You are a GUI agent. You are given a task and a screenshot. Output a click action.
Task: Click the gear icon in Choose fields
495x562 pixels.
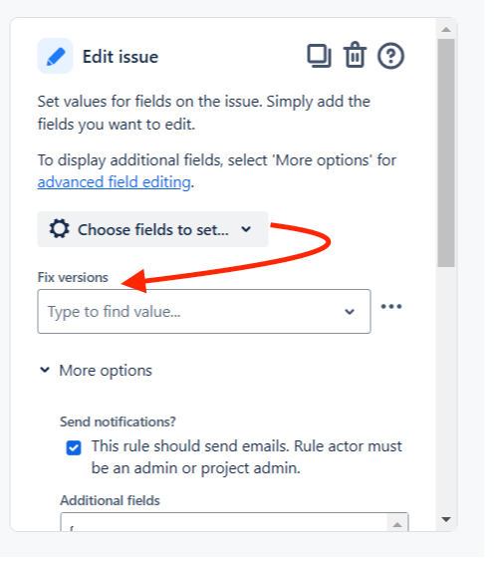click(59, 228)
